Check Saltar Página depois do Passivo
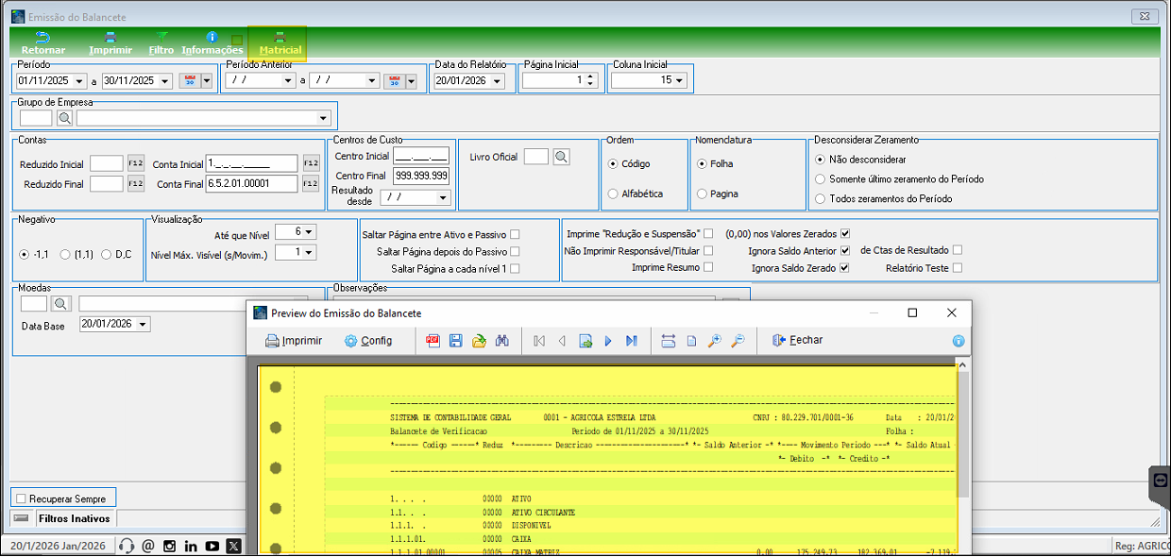1171x557 pixels. [x=515, y=251]
